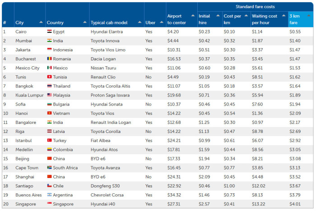This screenshot has width=316, height=219.
Task: Select the Hanoi city cell
Action: (x=22, y=113)
